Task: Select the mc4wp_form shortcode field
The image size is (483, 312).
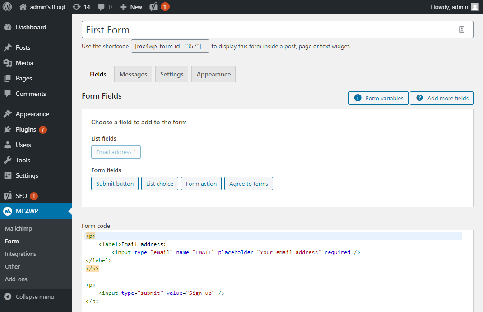Action: [x=170, y=46]
